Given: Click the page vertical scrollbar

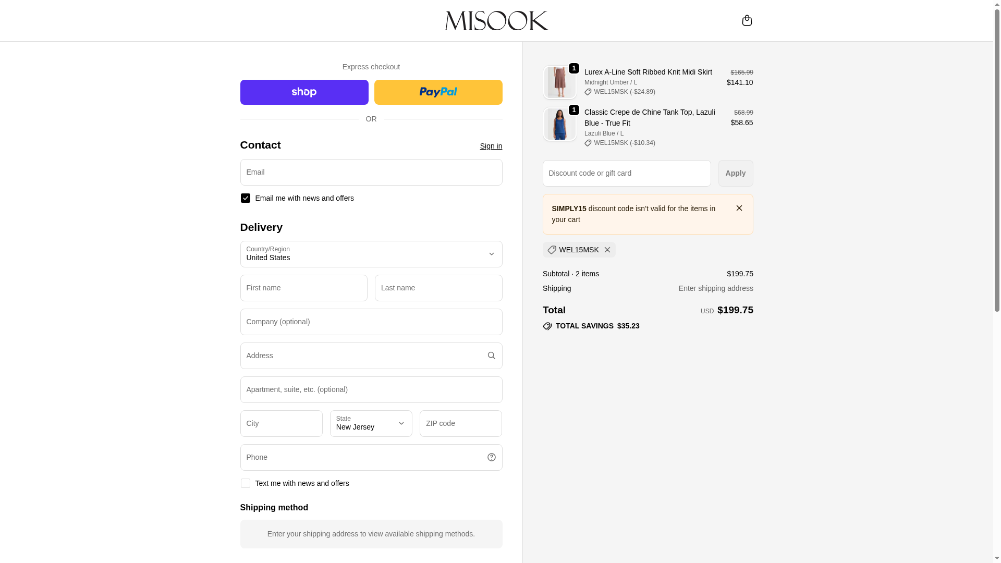Looking at the screenshot, I should pos(997,156).
